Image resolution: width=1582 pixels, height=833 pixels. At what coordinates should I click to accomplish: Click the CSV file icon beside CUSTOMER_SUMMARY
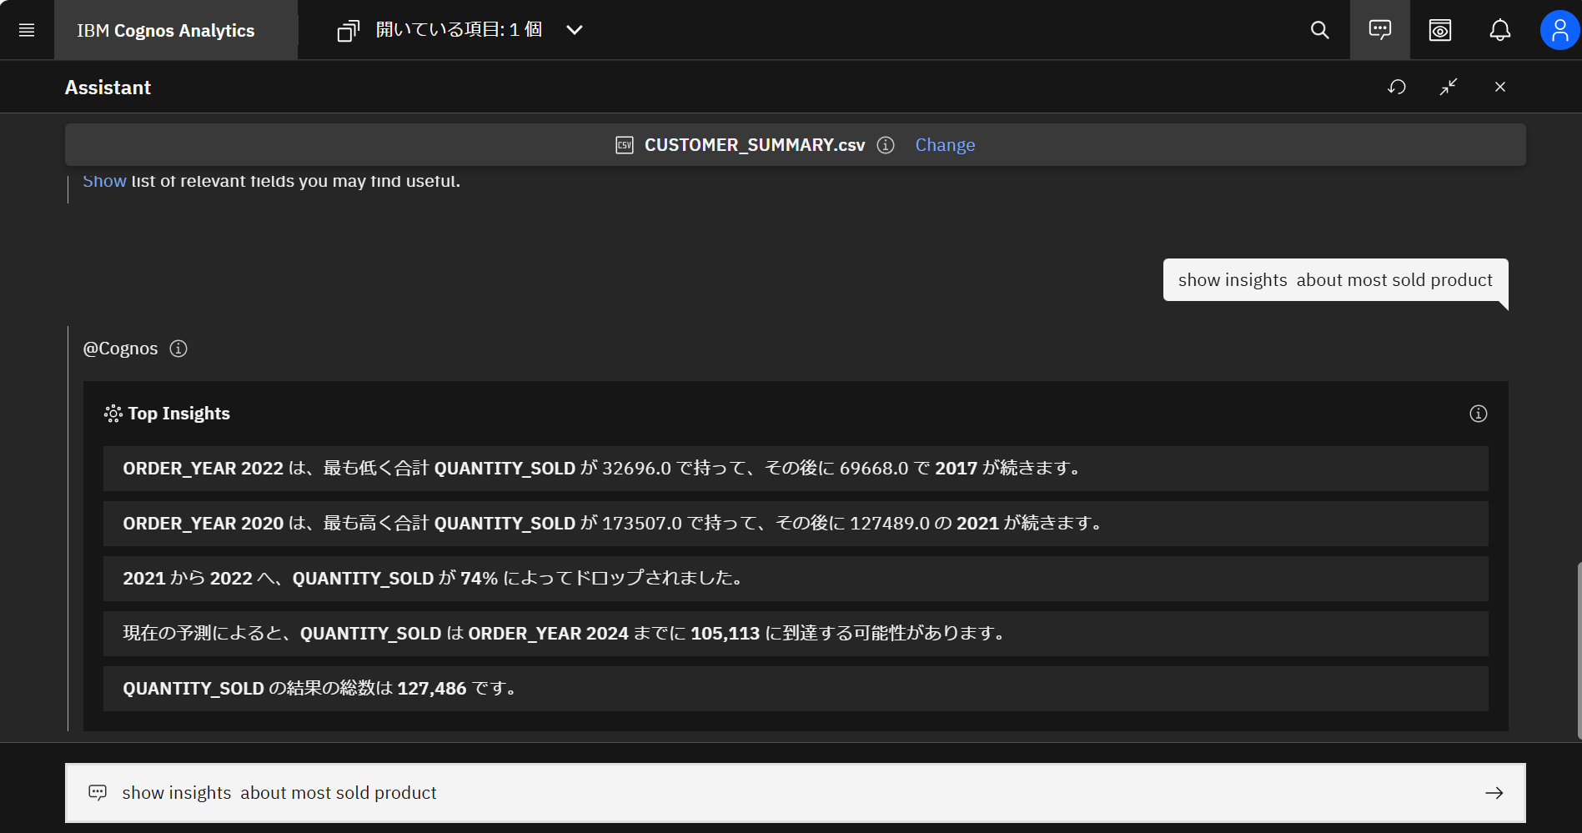click(x=625, y=145)
